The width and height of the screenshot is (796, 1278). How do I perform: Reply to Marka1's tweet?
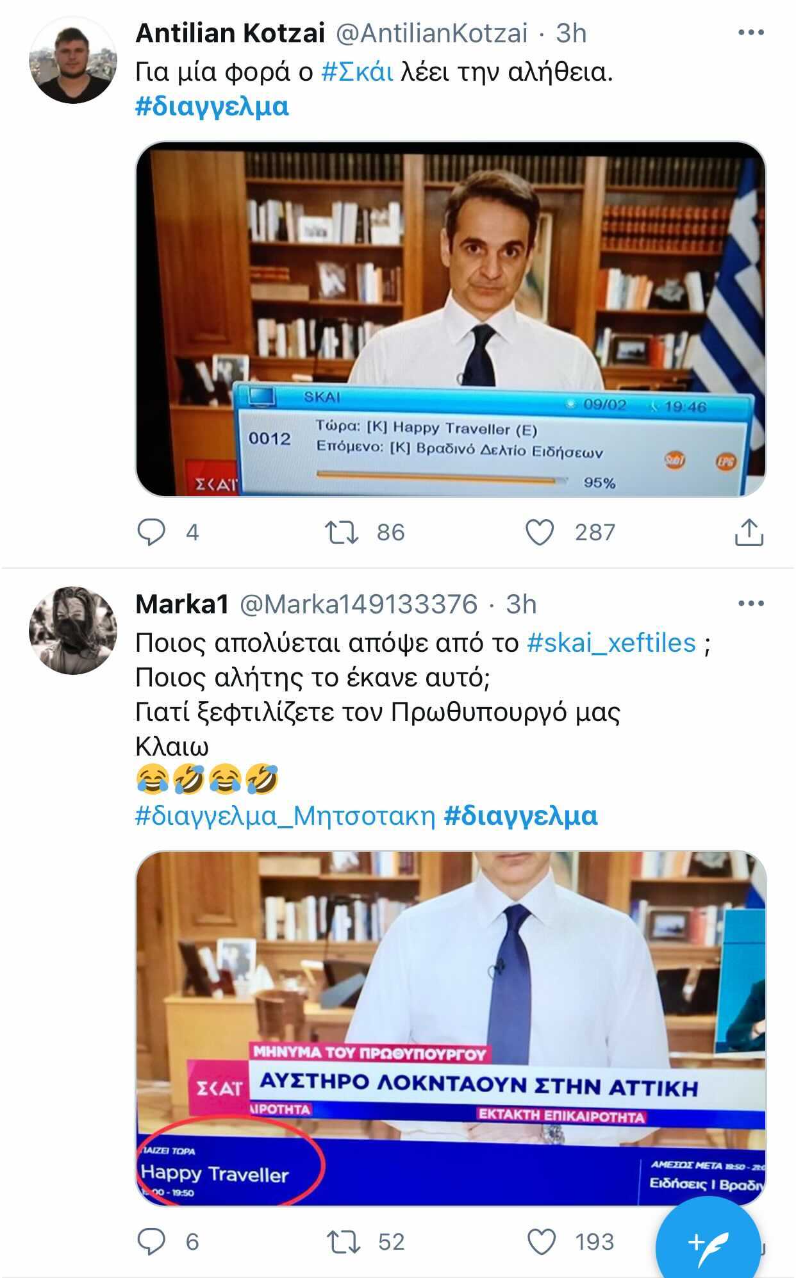(x=152, y=1241)
